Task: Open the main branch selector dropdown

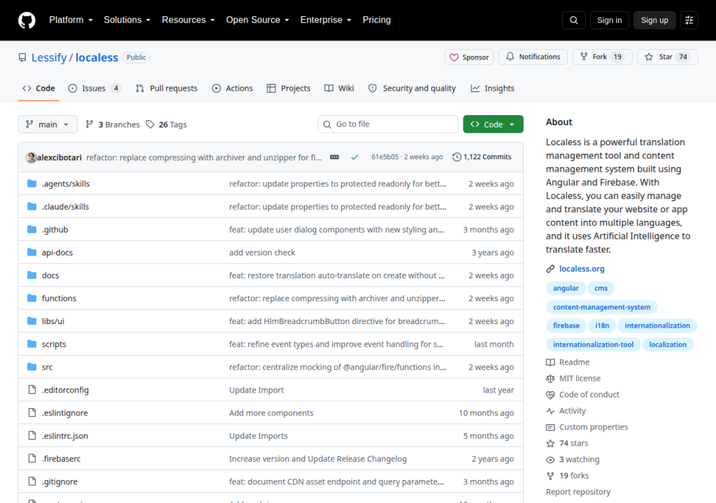Action: (48, 124)
